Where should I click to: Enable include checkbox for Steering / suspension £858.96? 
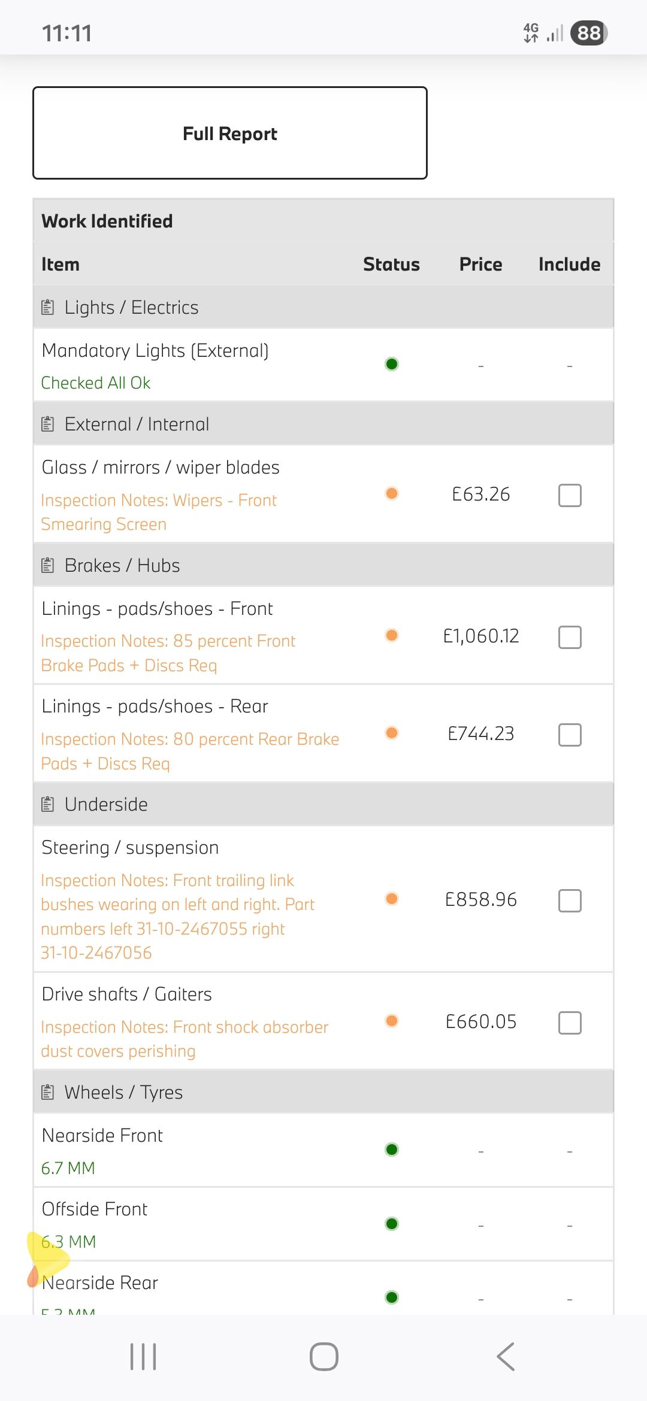(x=570, y=900)
